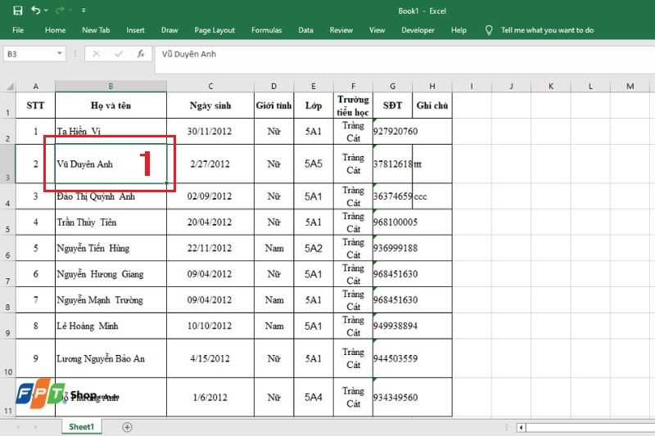Click the 'Trường tiểu học' header cell
The height and width of the screenshot is (436, 655).
tap(353, 106)
